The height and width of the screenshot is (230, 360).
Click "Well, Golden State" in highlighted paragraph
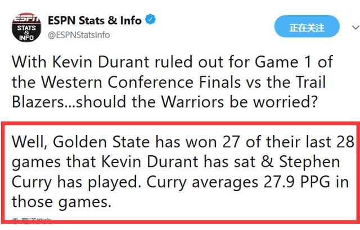80,142
